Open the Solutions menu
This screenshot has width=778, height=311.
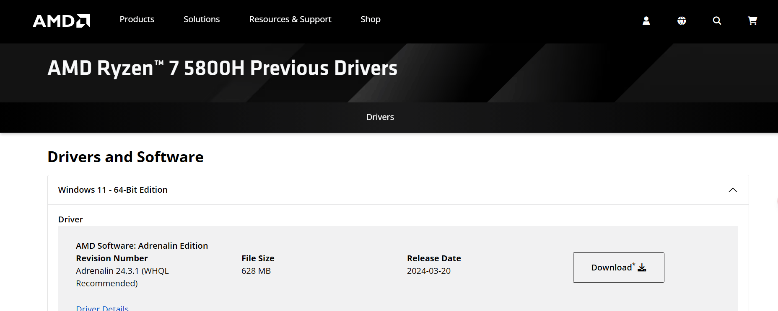click(x=202, y=19)
